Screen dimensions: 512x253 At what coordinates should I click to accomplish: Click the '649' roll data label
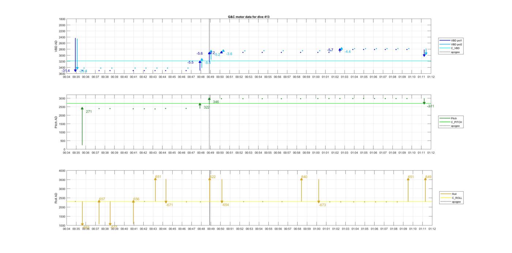point(428,177)
